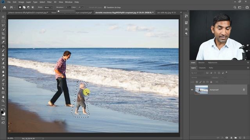Image resolution: width=250 pixels, height=140 pixels.
Task: Click the background color swatch
Action: [4, 114]
